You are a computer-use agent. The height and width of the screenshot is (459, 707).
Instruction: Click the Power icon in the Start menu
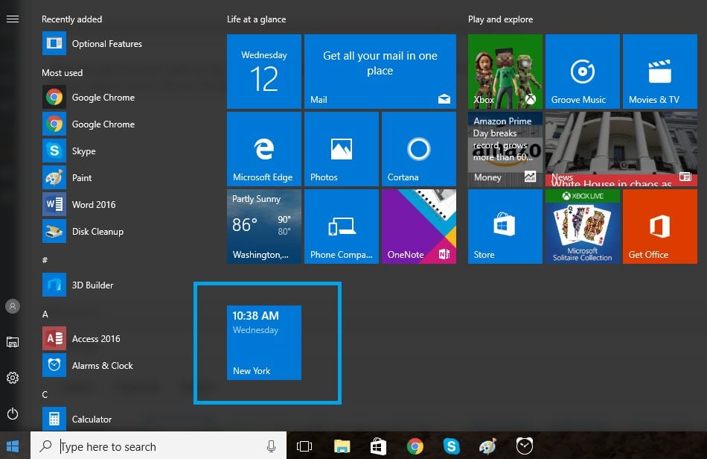[x=13, y=414]
